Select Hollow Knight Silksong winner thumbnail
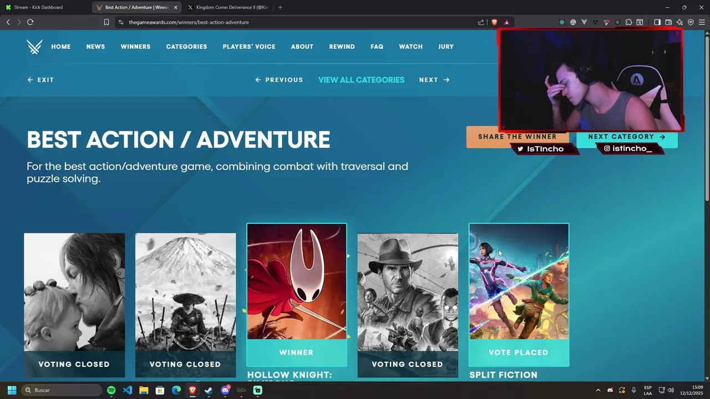Screen dimensions: 710x399 tap(297, 282)
